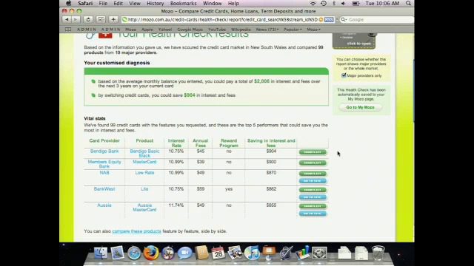Open Keynote from the Dock
This screenshot has width=474, height=266.
click(x=269, y=253)
